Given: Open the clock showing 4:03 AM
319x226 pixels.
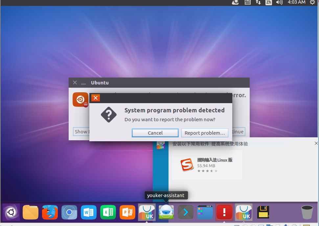Looking at the screenshot, I should (x=296, y=3).
